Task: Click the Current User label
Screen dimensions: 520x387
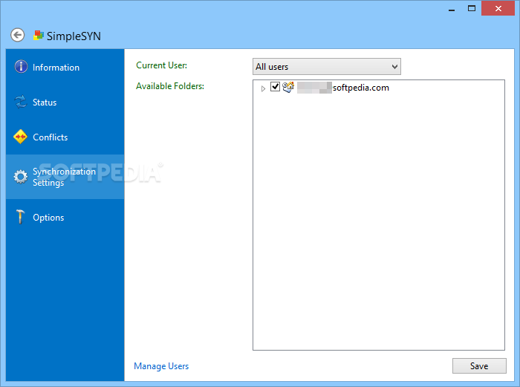Action: coord(161,65)
